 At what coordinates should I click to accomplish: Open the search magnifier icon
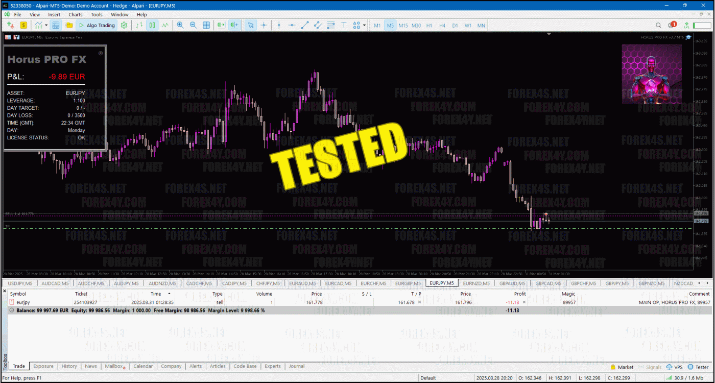658,25
